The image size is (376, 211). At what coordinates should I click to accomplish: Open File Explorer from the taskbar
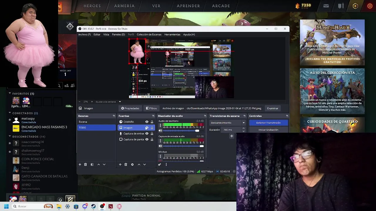pyautogui.click(x=59, y=206)
